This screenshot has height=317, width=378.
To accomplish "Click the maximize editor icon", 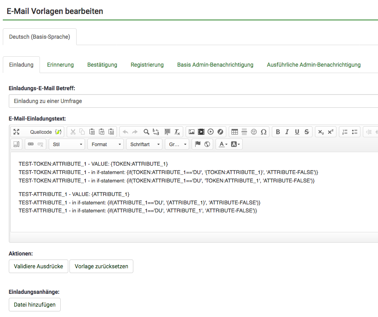I will coord(16,132).
